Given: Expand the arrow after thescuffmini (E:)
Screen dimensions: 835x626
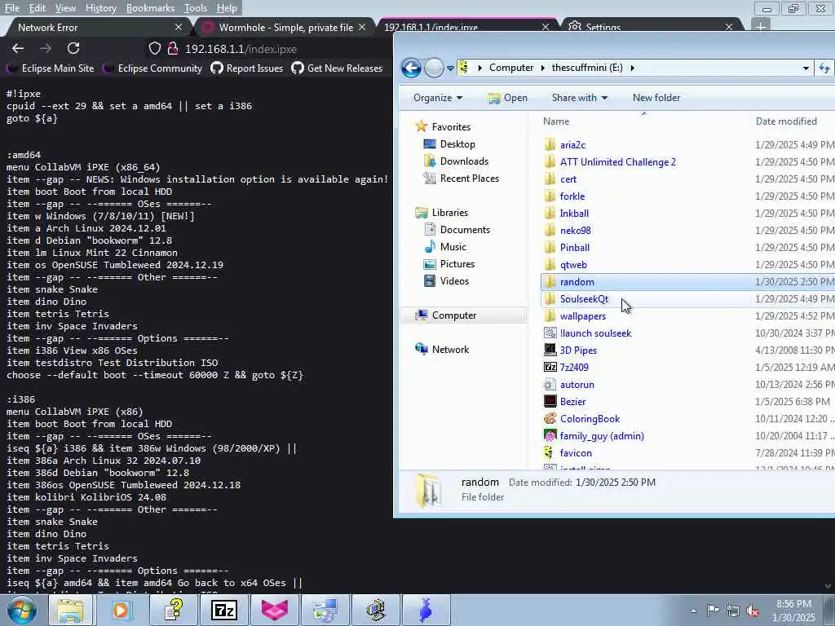Looking at the screenshot, I should coord(632,68).
